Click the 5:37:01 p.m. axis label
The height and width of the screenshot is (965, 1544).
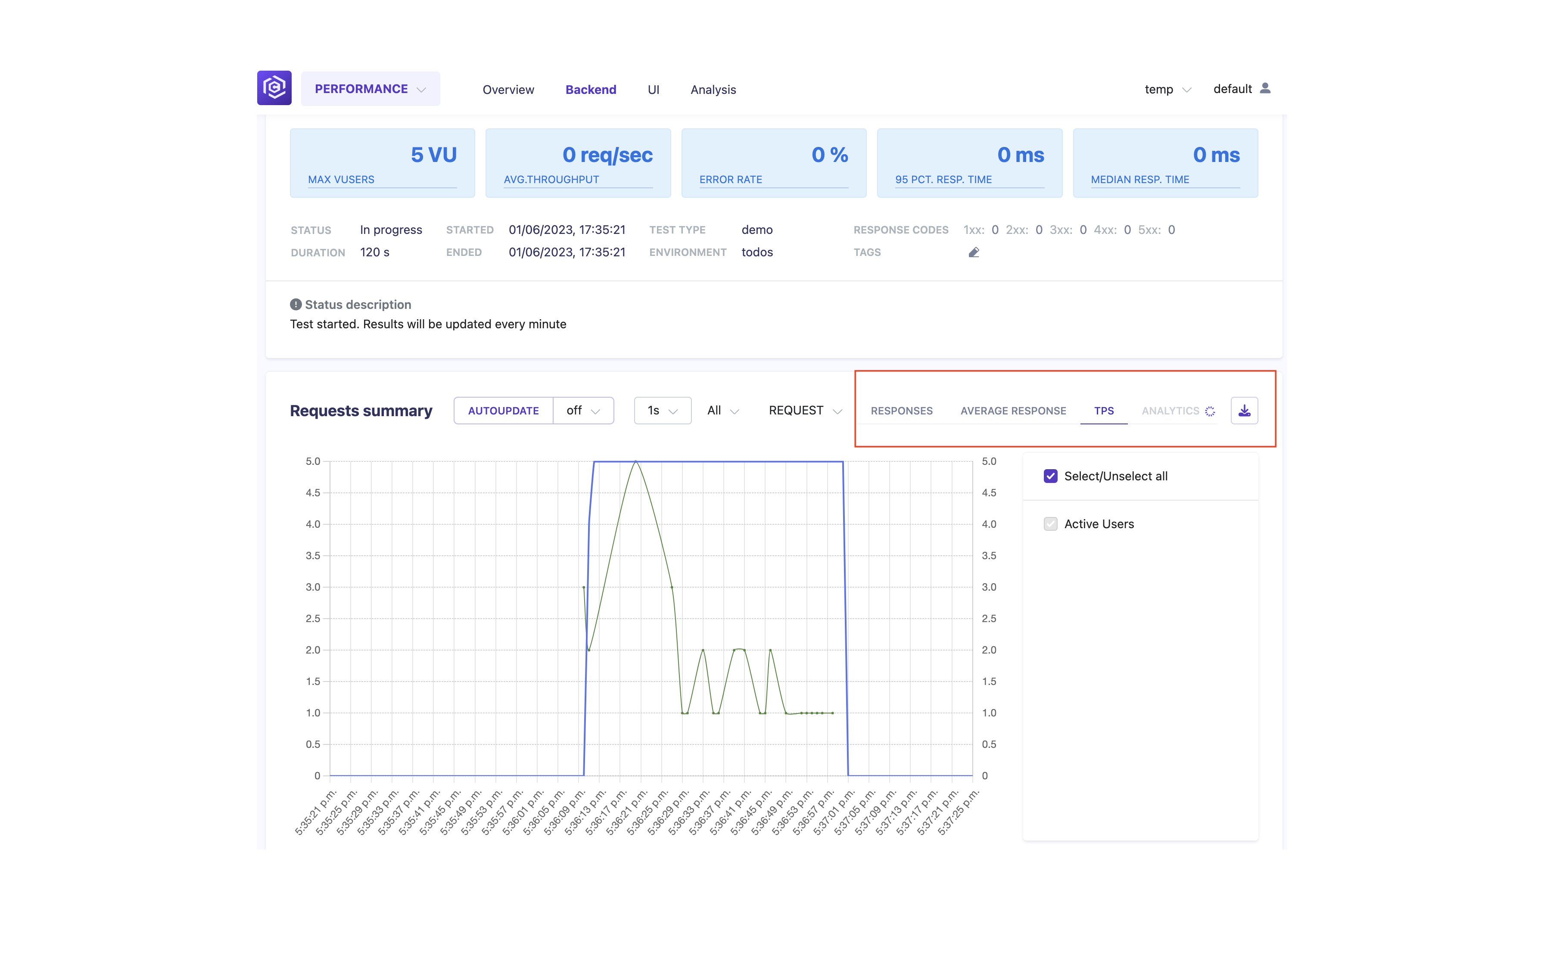click(x=834, y=812)
